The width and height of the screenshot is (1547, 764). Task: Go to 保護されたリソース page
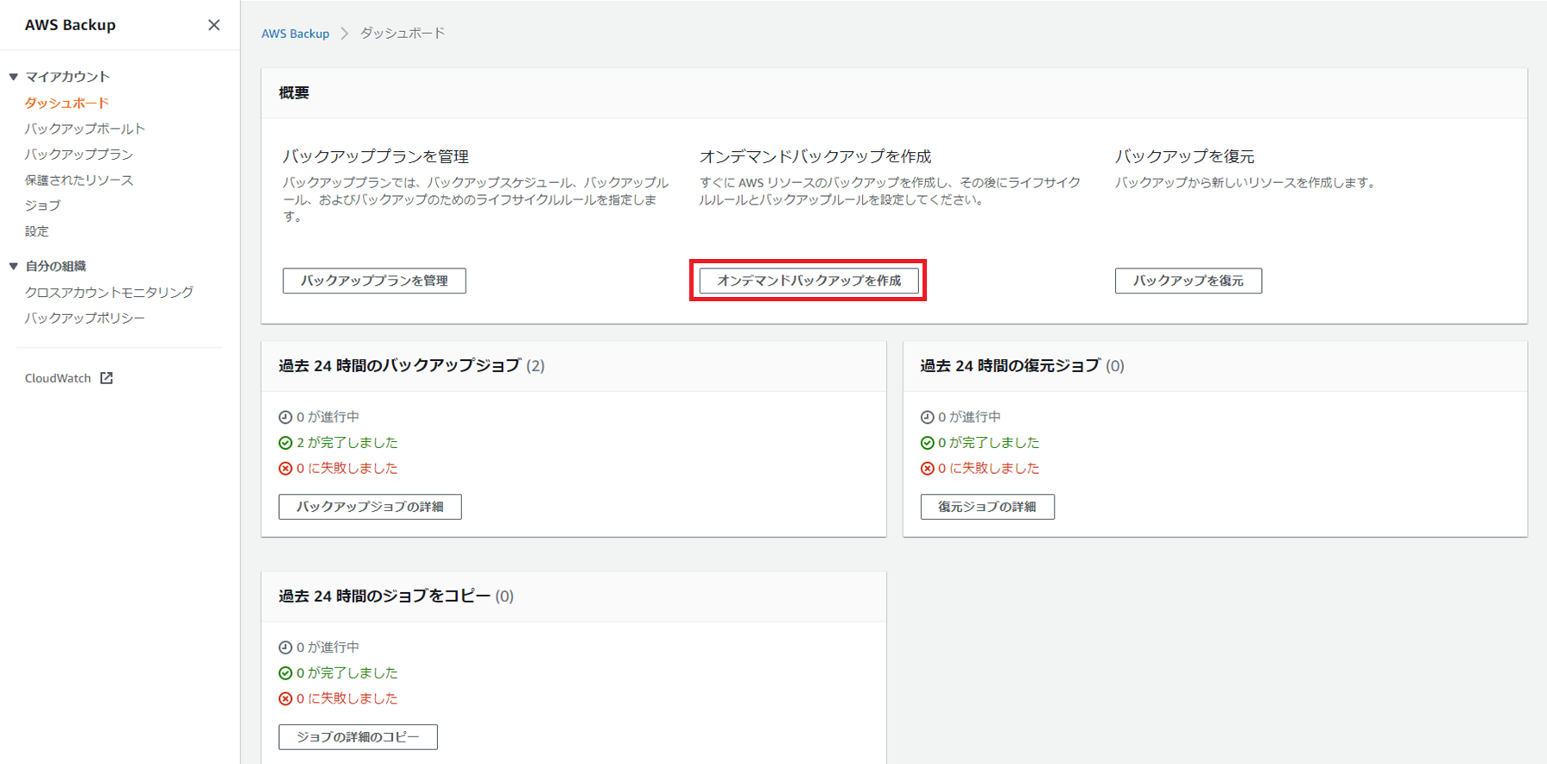point(79,180)
